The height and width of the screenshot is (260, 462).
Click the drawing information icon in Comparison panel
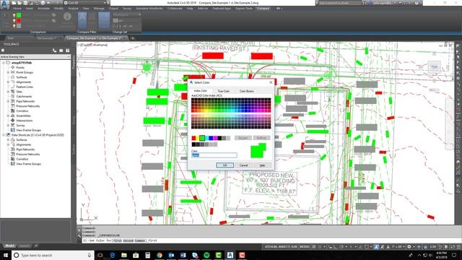(x=67, y=17)
